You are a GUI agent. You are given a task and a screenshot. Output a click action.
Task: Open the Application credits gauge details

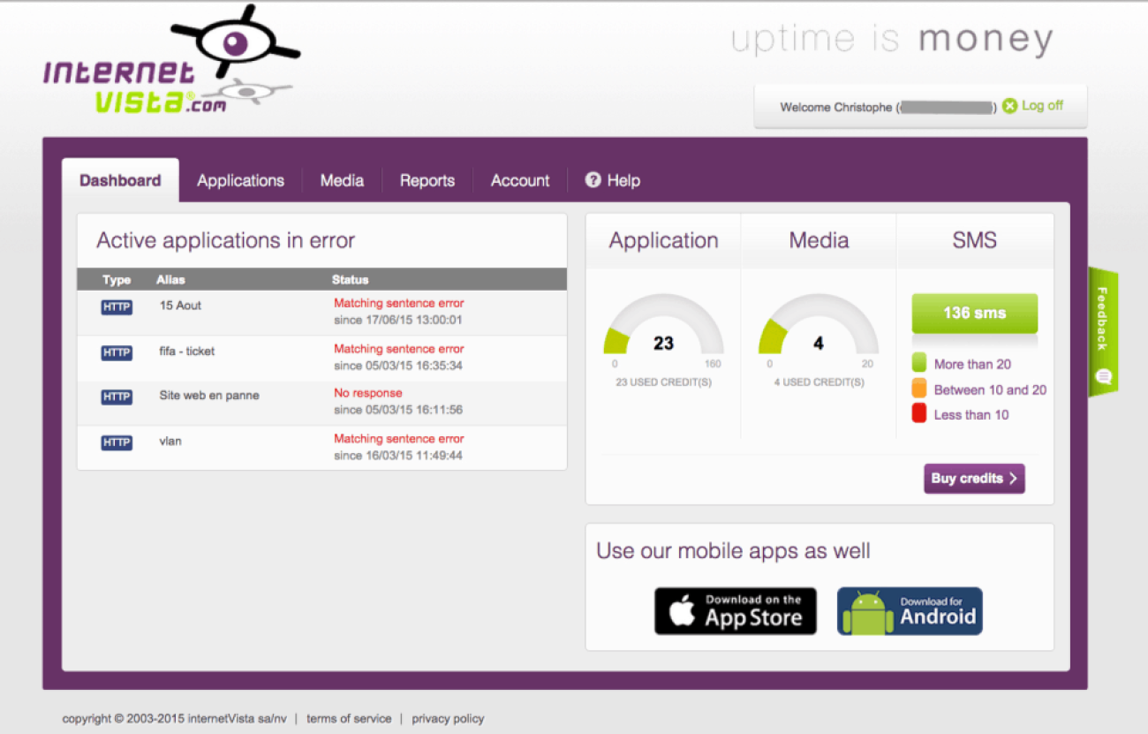[x=662, y=336]
